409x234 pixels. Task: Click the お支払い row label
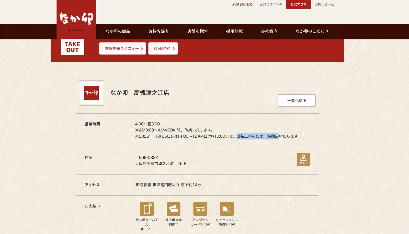(92, 206)
